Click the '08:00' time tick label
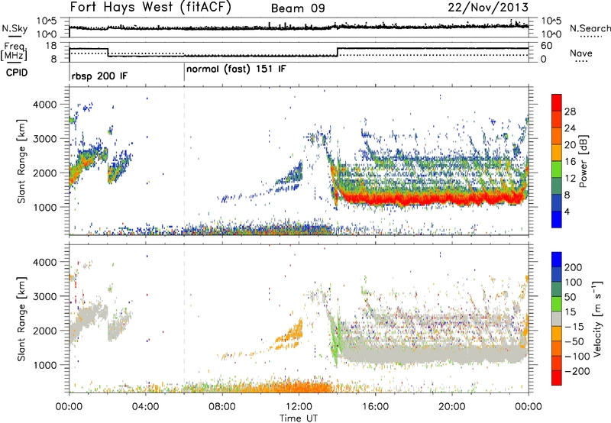The width and height of the screenshot is (611, 423). [222, 407]
